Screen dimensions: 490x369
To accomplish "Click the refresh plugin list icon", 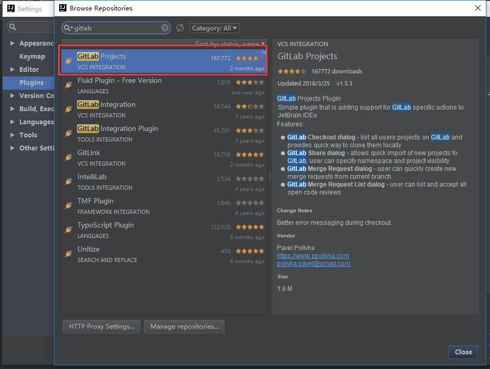I will (180, 28).
